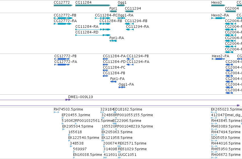The image size is (242, 159).
Task: Select the Ppt1-PA protein glyph
Action: (x=113, y=82)
